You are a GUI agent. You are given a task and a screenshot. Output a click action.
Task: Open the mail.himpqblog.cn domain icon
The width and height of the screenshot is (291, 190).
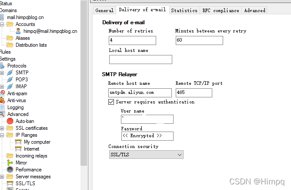pyautogui.click(x=2, y=17)
